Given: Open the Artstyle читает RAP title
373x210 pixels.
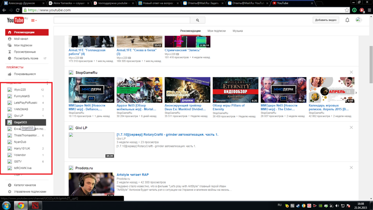Looking at the screenshot, I should tap(132, 175).
